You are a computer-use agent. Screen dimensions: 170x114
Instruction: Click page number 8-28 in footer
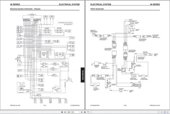(x=125, y=105)
